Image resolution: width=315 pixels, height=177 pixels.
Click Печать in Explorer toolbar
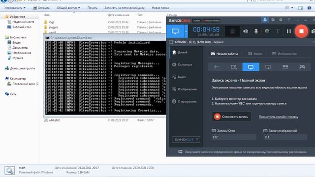tap(92, 8)
